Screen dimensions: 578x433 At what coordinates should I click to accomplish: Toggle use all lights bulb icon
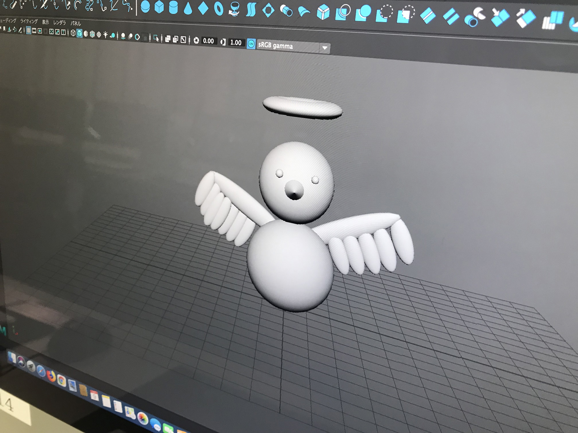(x=105, y=35)
